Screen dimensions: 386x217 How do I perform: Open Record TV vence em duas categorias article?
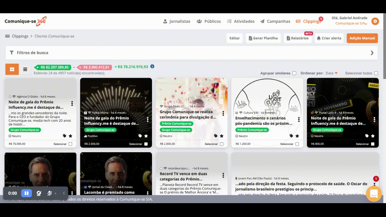(183, 176)
